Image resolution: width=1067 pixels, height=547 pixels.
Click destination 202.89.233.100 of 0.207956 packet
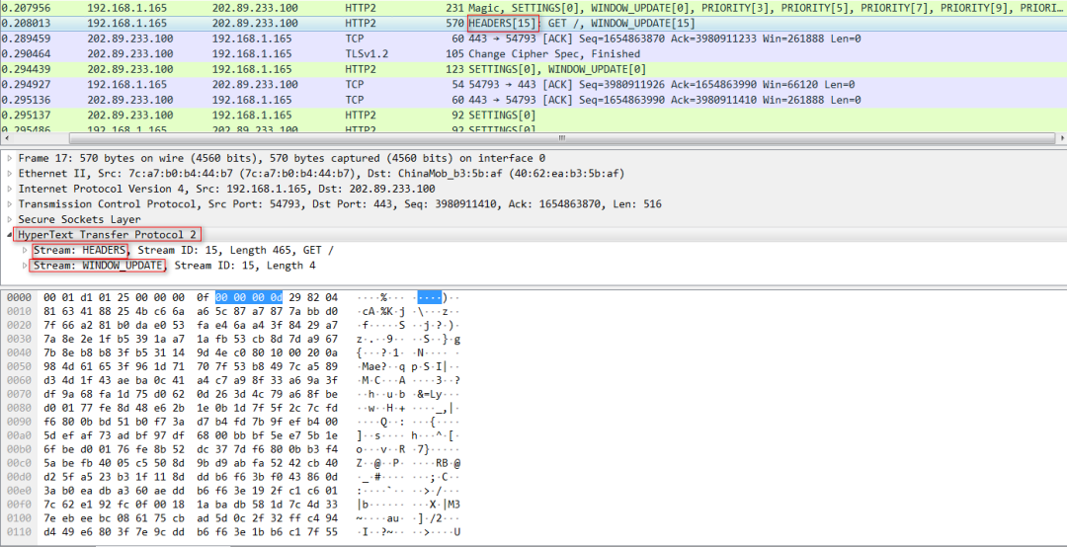255,8
